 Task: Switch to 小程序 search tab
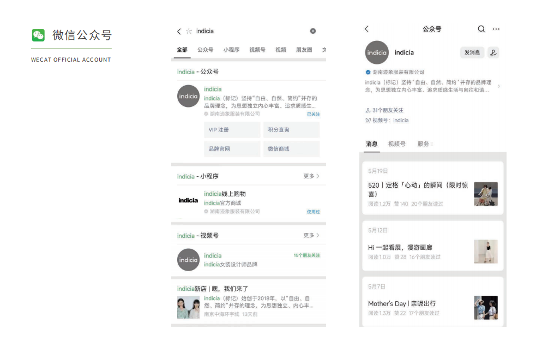[x=231, y=50]
